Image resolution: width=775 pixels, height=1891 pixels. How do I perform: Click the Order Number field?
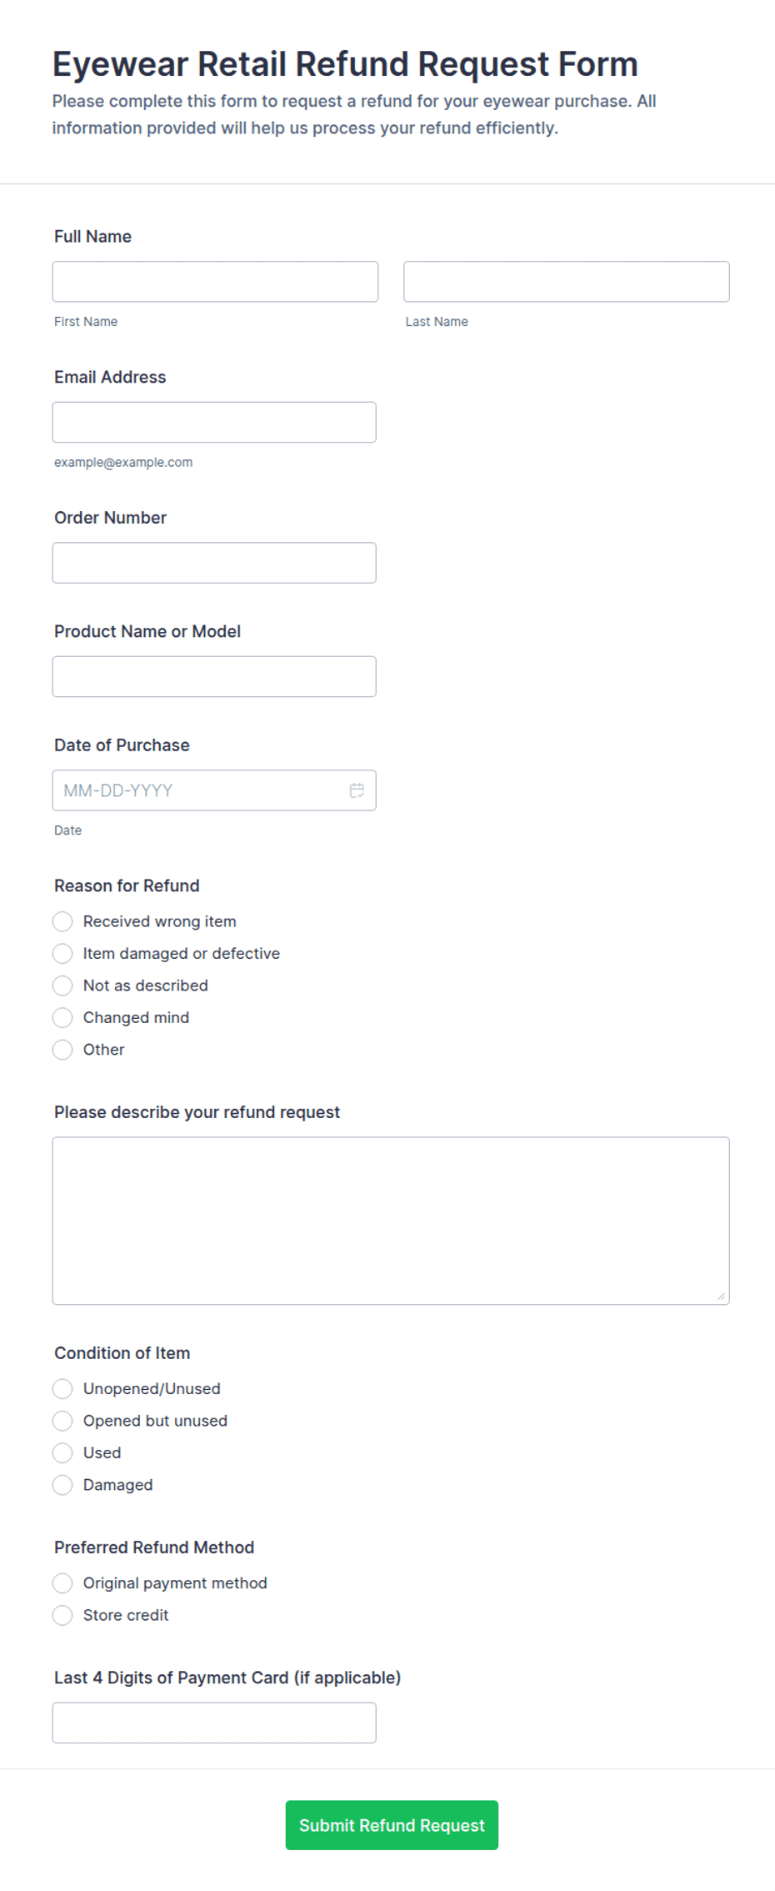point(214,563)
